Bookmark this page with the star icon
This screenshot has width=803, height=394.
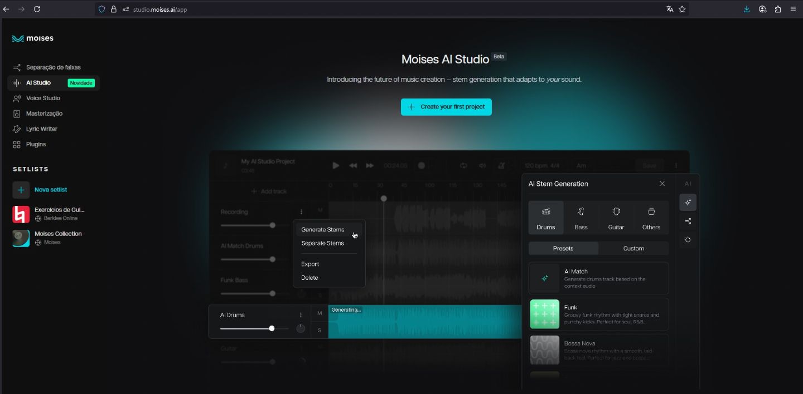pyautogui.click(x=682, y=9)
